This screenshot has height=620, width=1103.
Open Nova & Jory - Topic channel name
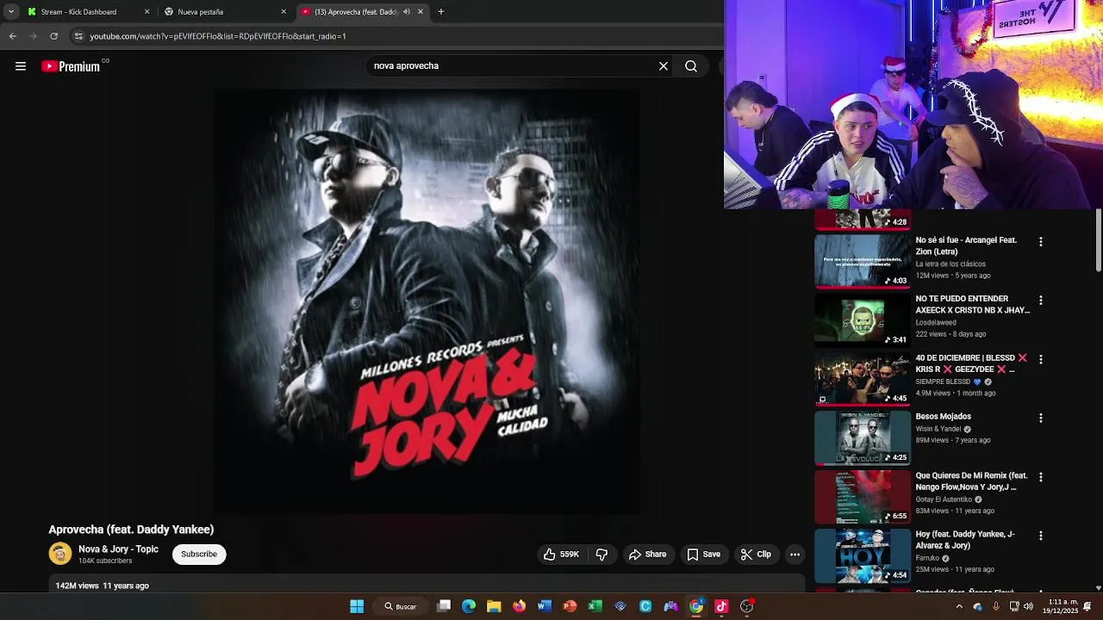(118, 549)
